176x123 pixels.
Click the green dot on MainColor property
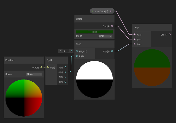coord(92,11)
